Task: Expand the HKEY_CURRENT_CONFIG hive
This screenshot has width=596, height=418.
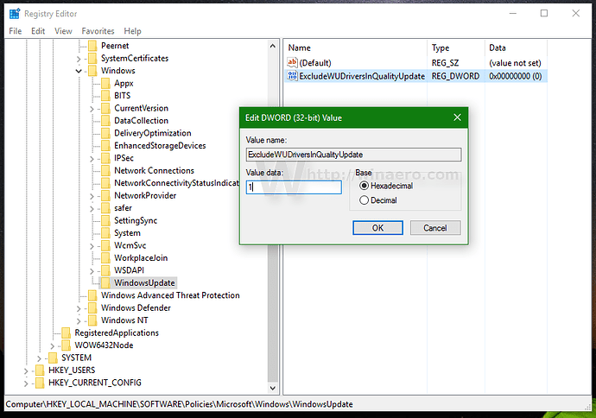Action: pyautogui.click(x=26, y=383)
